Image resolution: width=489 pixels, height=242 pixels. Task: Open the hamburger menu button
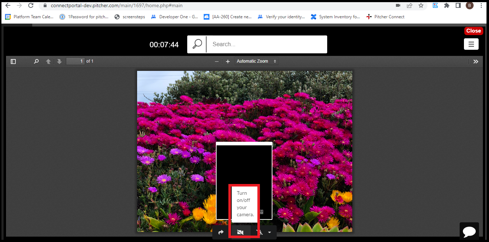pyautogui.click(x=471, y=44)
